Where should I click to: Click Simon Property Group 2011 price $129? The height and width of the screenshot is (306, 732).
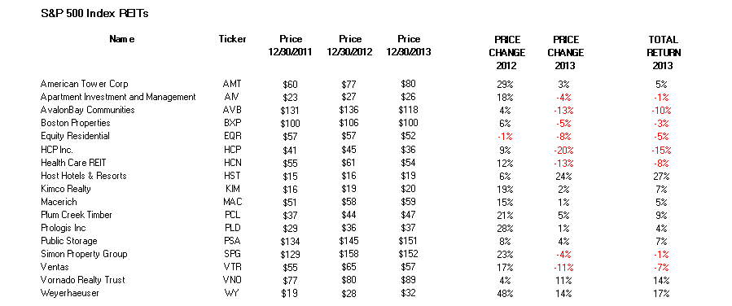(291, 255)
